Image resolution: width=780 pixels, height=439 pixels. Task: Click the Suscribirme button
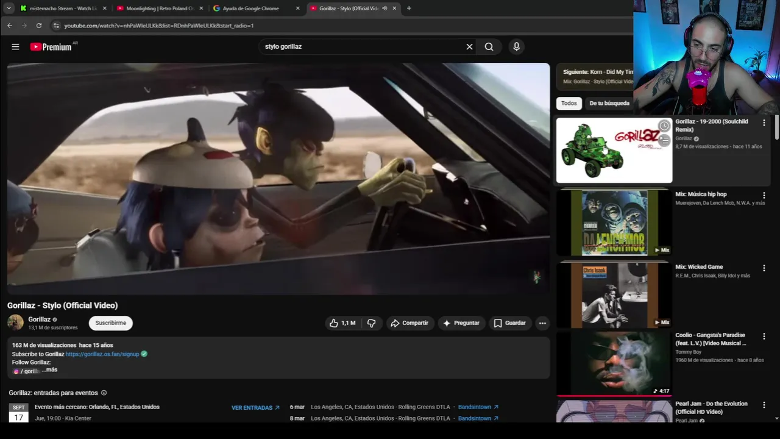110,323
